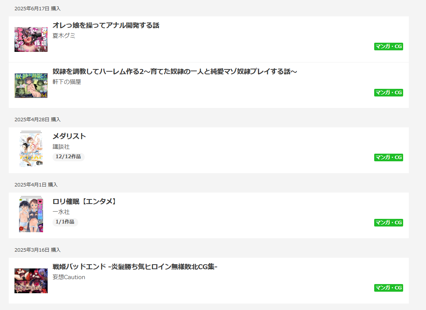
Task: Open the thumbnail of the 夏木グミ work
Action: (31, 39)
